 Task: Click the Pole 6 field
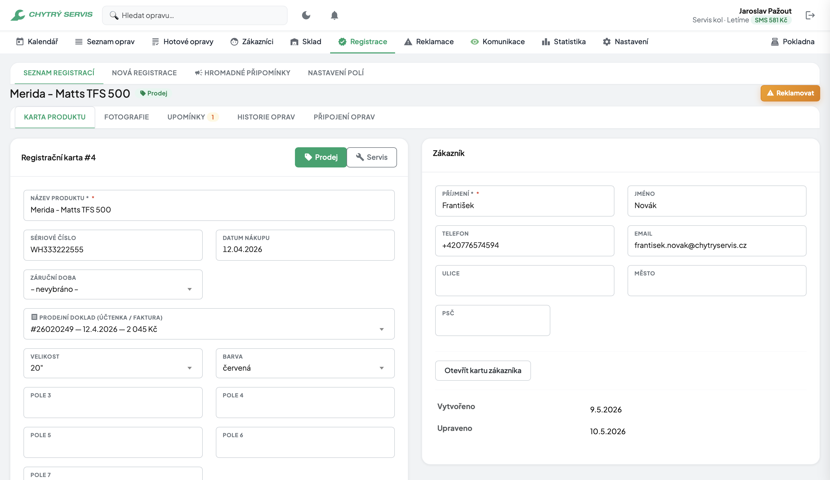click(x=305, y=442)
